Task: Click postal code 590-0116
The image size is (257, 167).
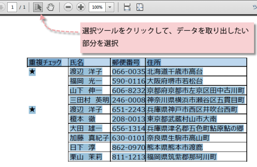Action: [128, 81]
